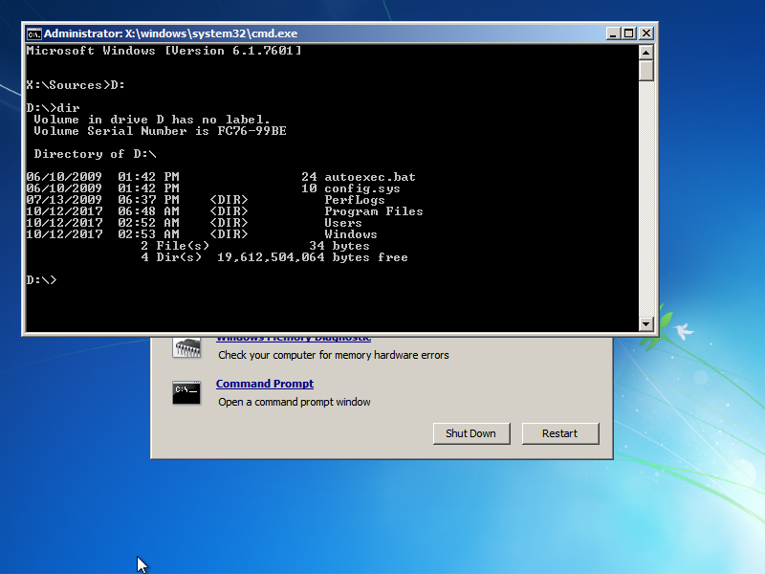765x574 pixels.
Task: Click the X:\Sources>D: command line
Action: pos(76,85)
